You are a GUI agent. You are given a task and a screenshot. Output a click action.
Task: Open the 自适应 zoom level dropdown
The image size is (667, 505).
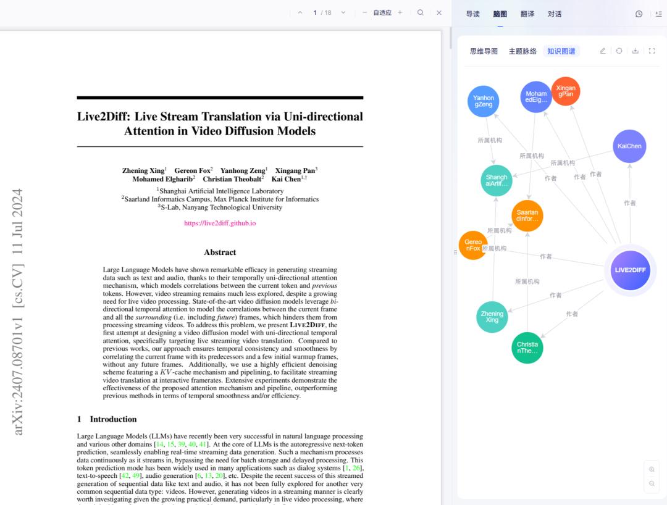click(x=382, y=13)
